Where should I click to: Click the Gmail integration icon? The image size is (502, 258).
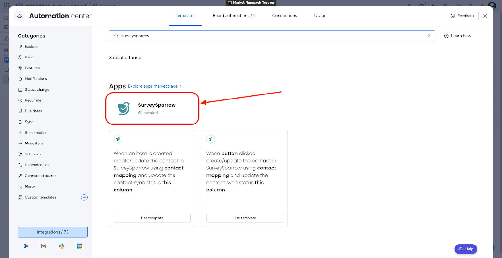[44, 246]
